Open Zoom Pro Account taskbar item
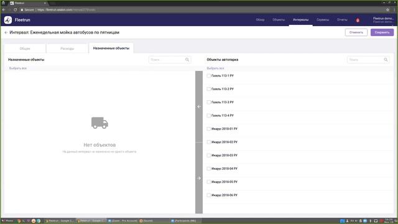This screenshot has height=224, width=398. tap(123, 221)
